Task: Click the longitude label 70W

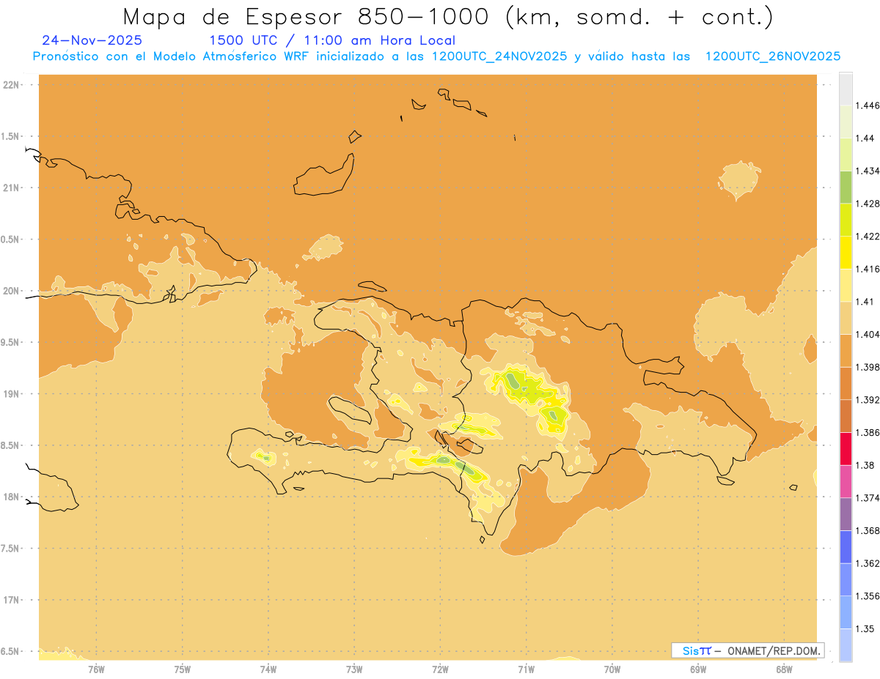Action: pos(612,669)
